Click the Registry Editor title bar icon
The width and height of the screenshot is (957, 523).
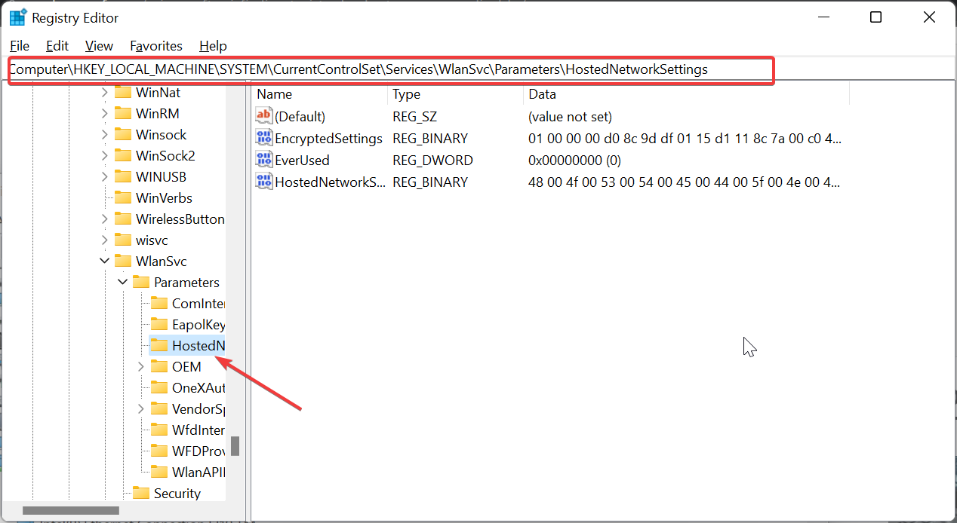point(18,17)
